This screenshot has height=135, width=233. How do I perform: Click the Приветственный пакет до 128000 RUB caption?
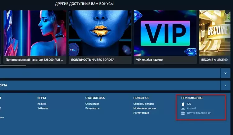(x=34, y=60)
